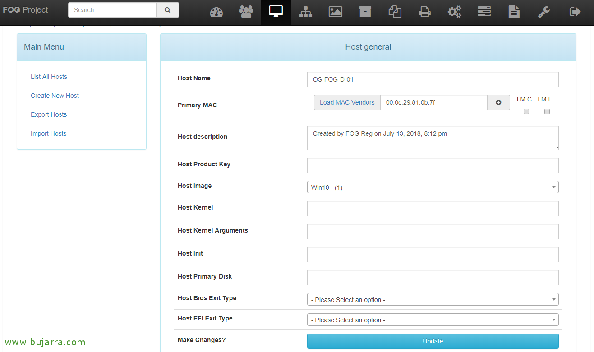Open the Service configuration cogs icon

(x=455, y=12)
